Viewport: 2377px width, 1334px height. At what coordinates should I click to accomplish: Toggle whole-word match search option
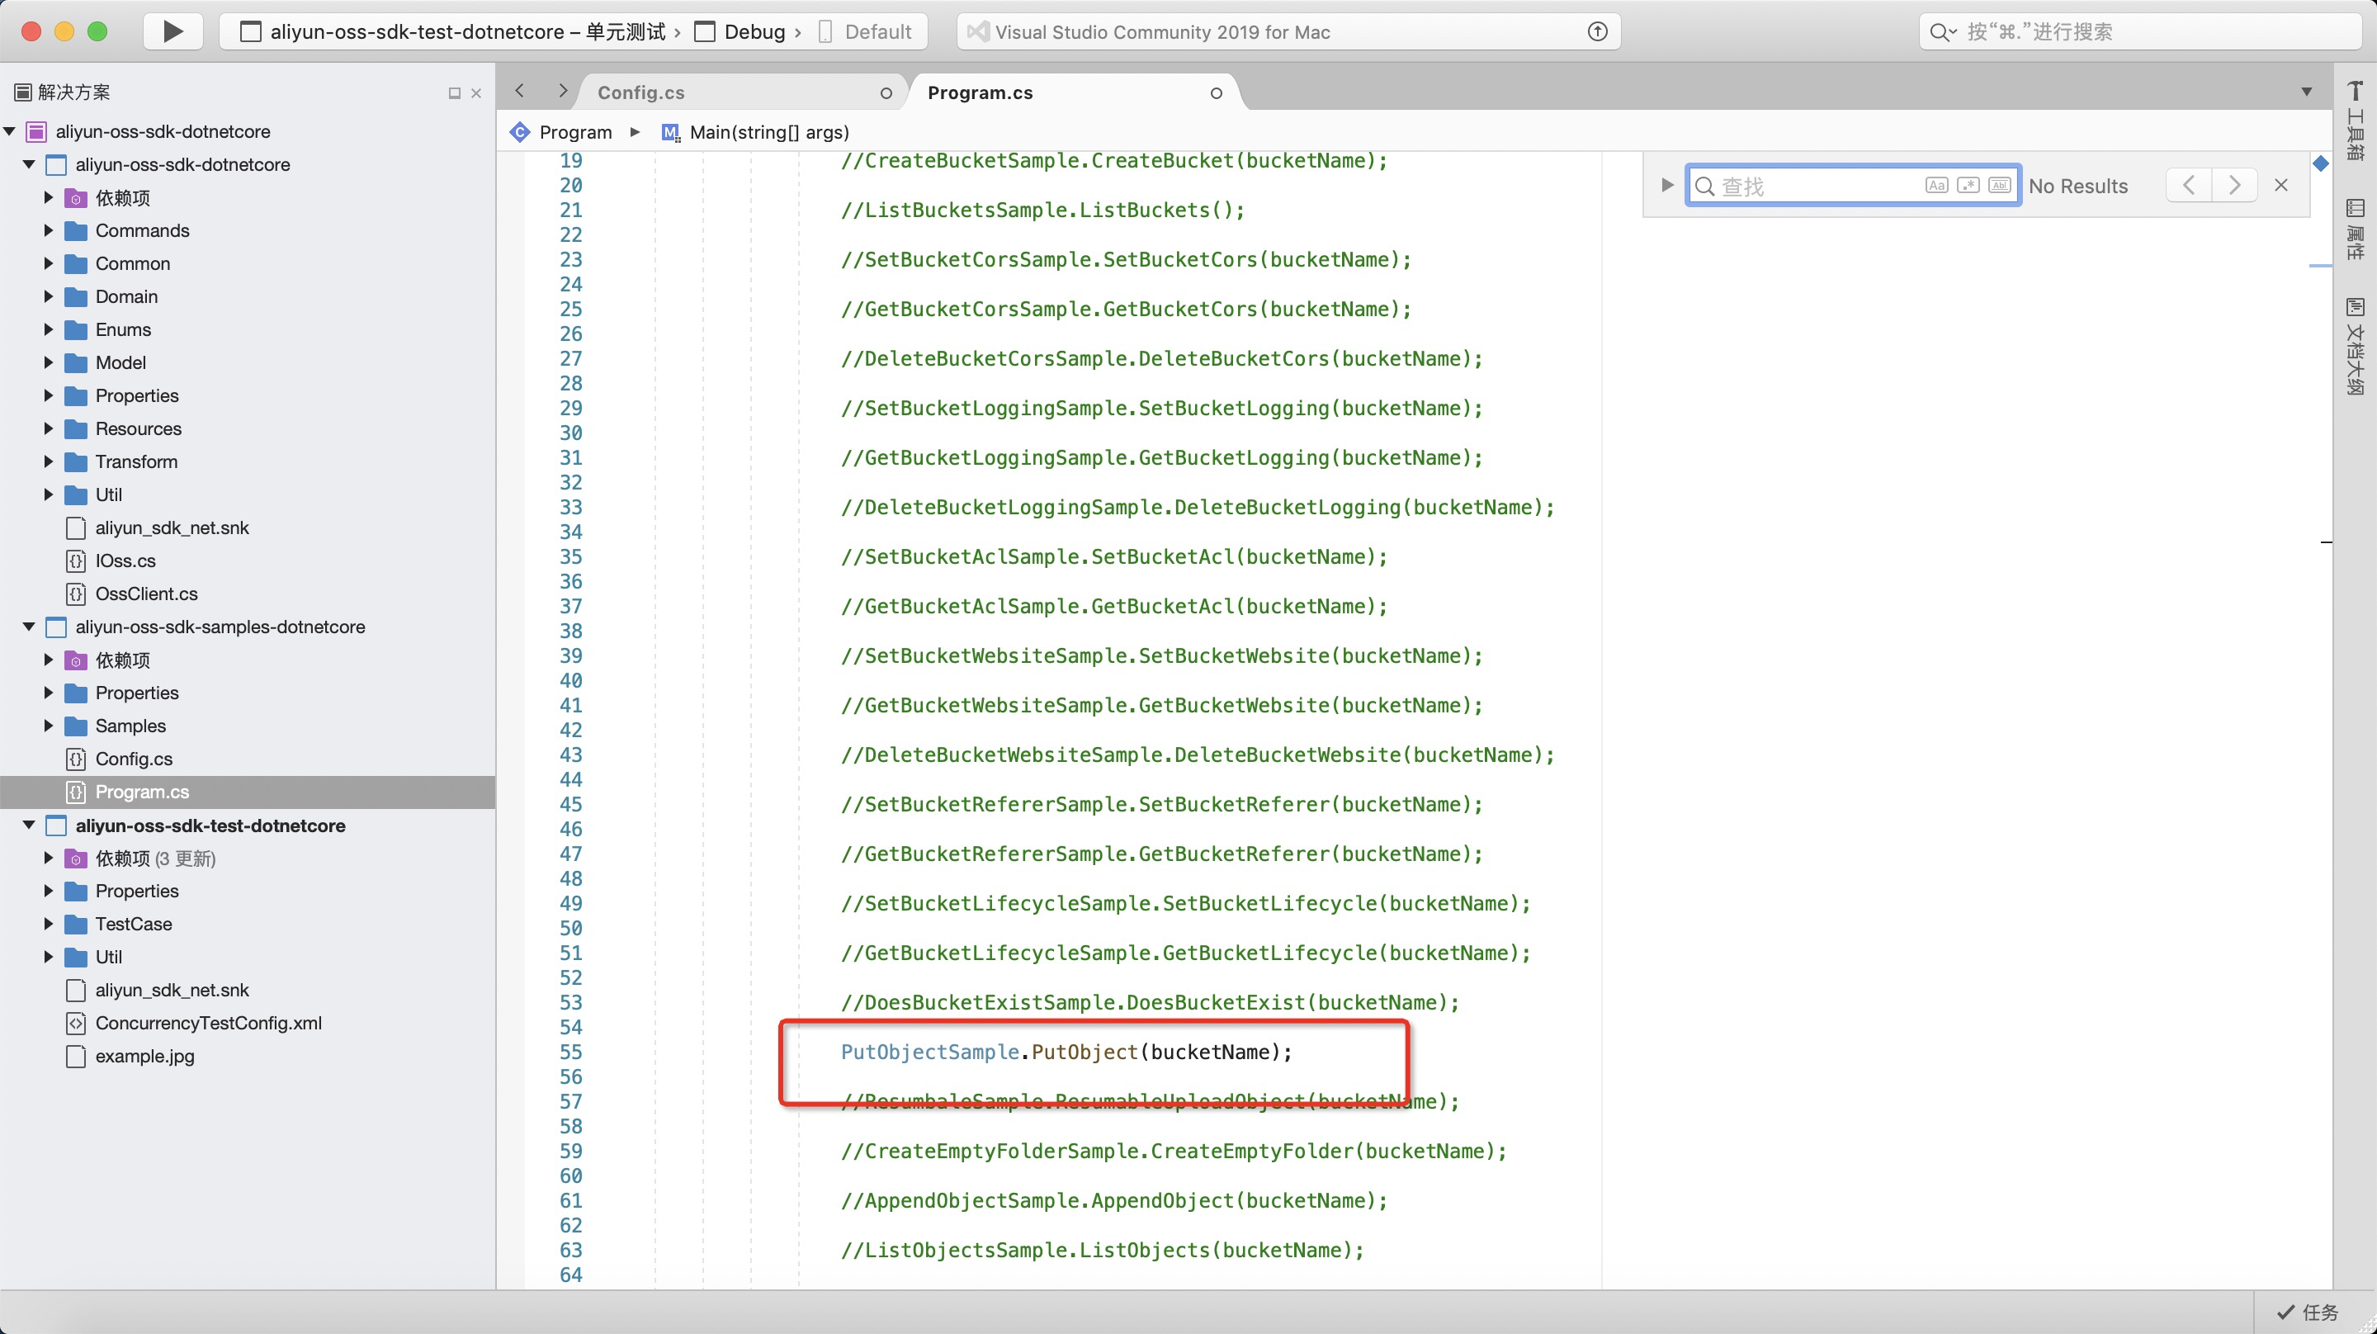[x=1999, y=186]
